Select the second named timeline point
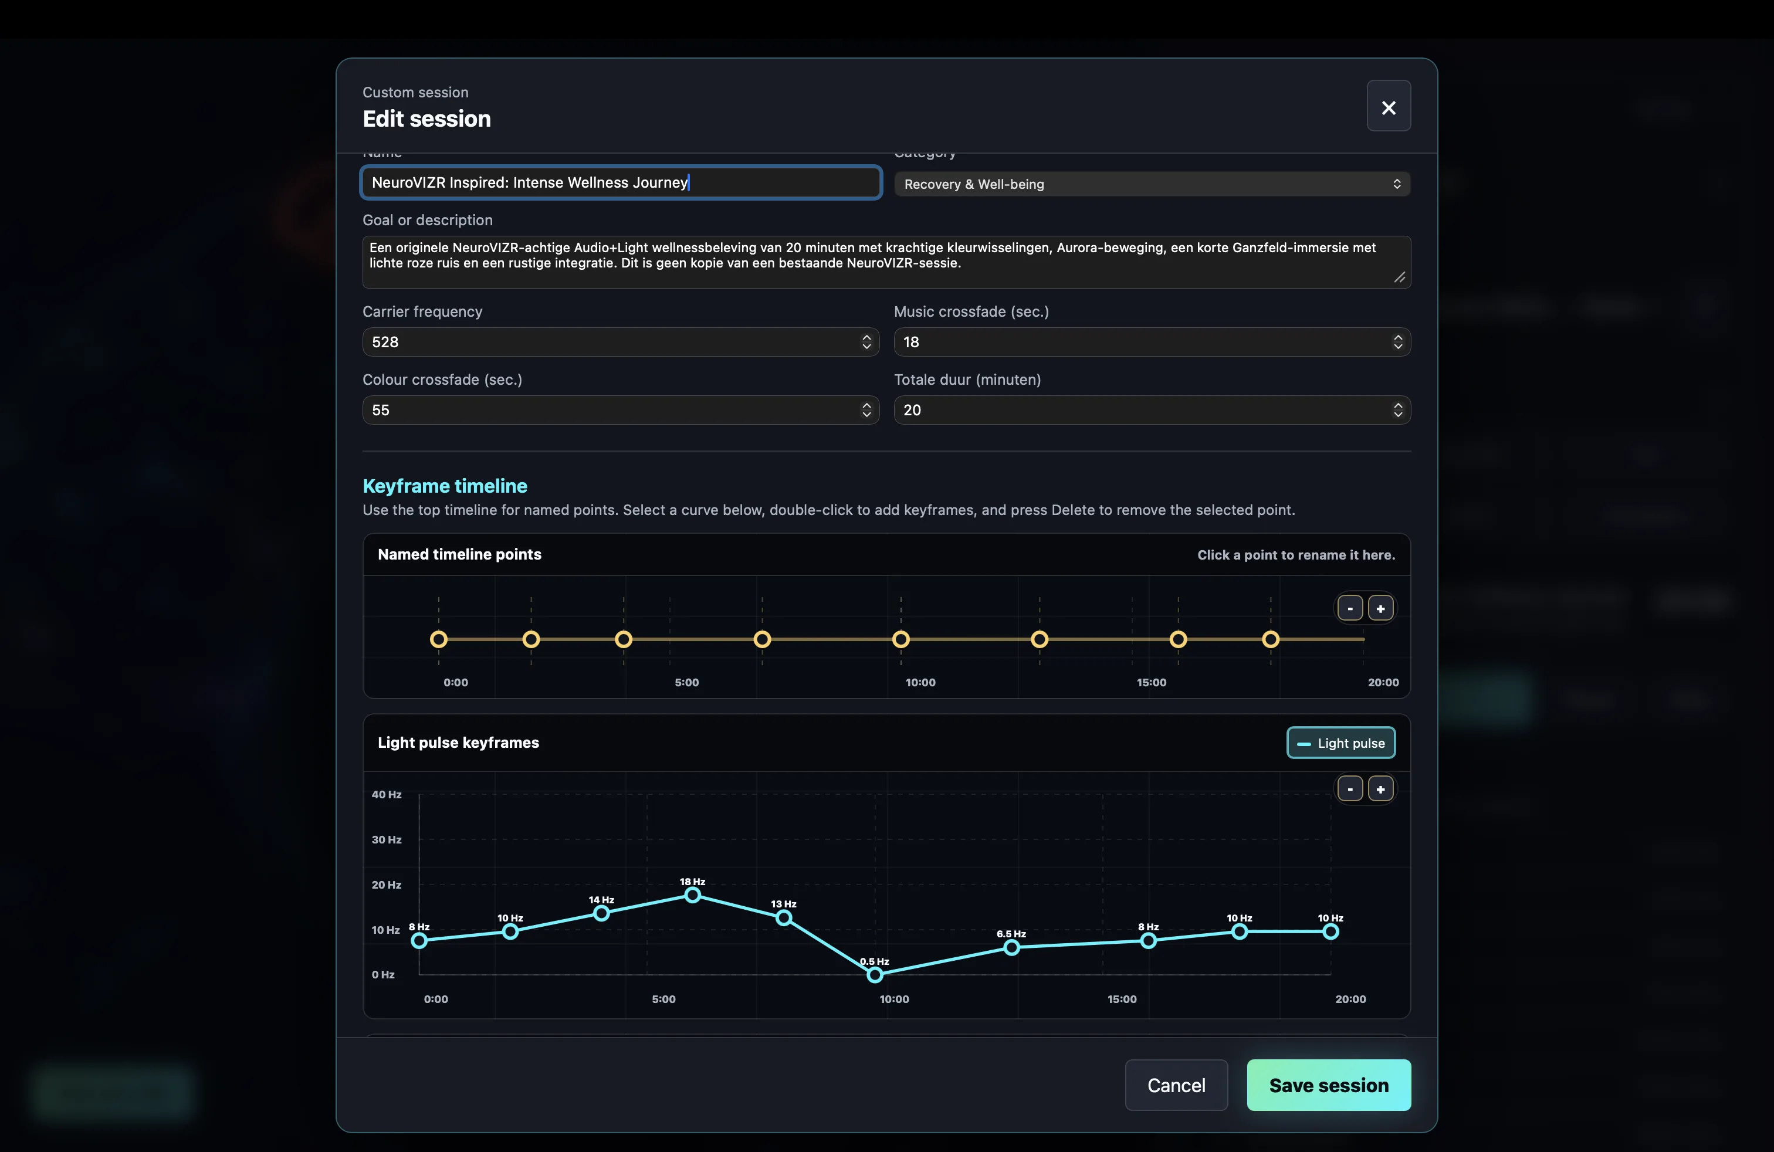1774x1152 pixels. pos(531,639)
